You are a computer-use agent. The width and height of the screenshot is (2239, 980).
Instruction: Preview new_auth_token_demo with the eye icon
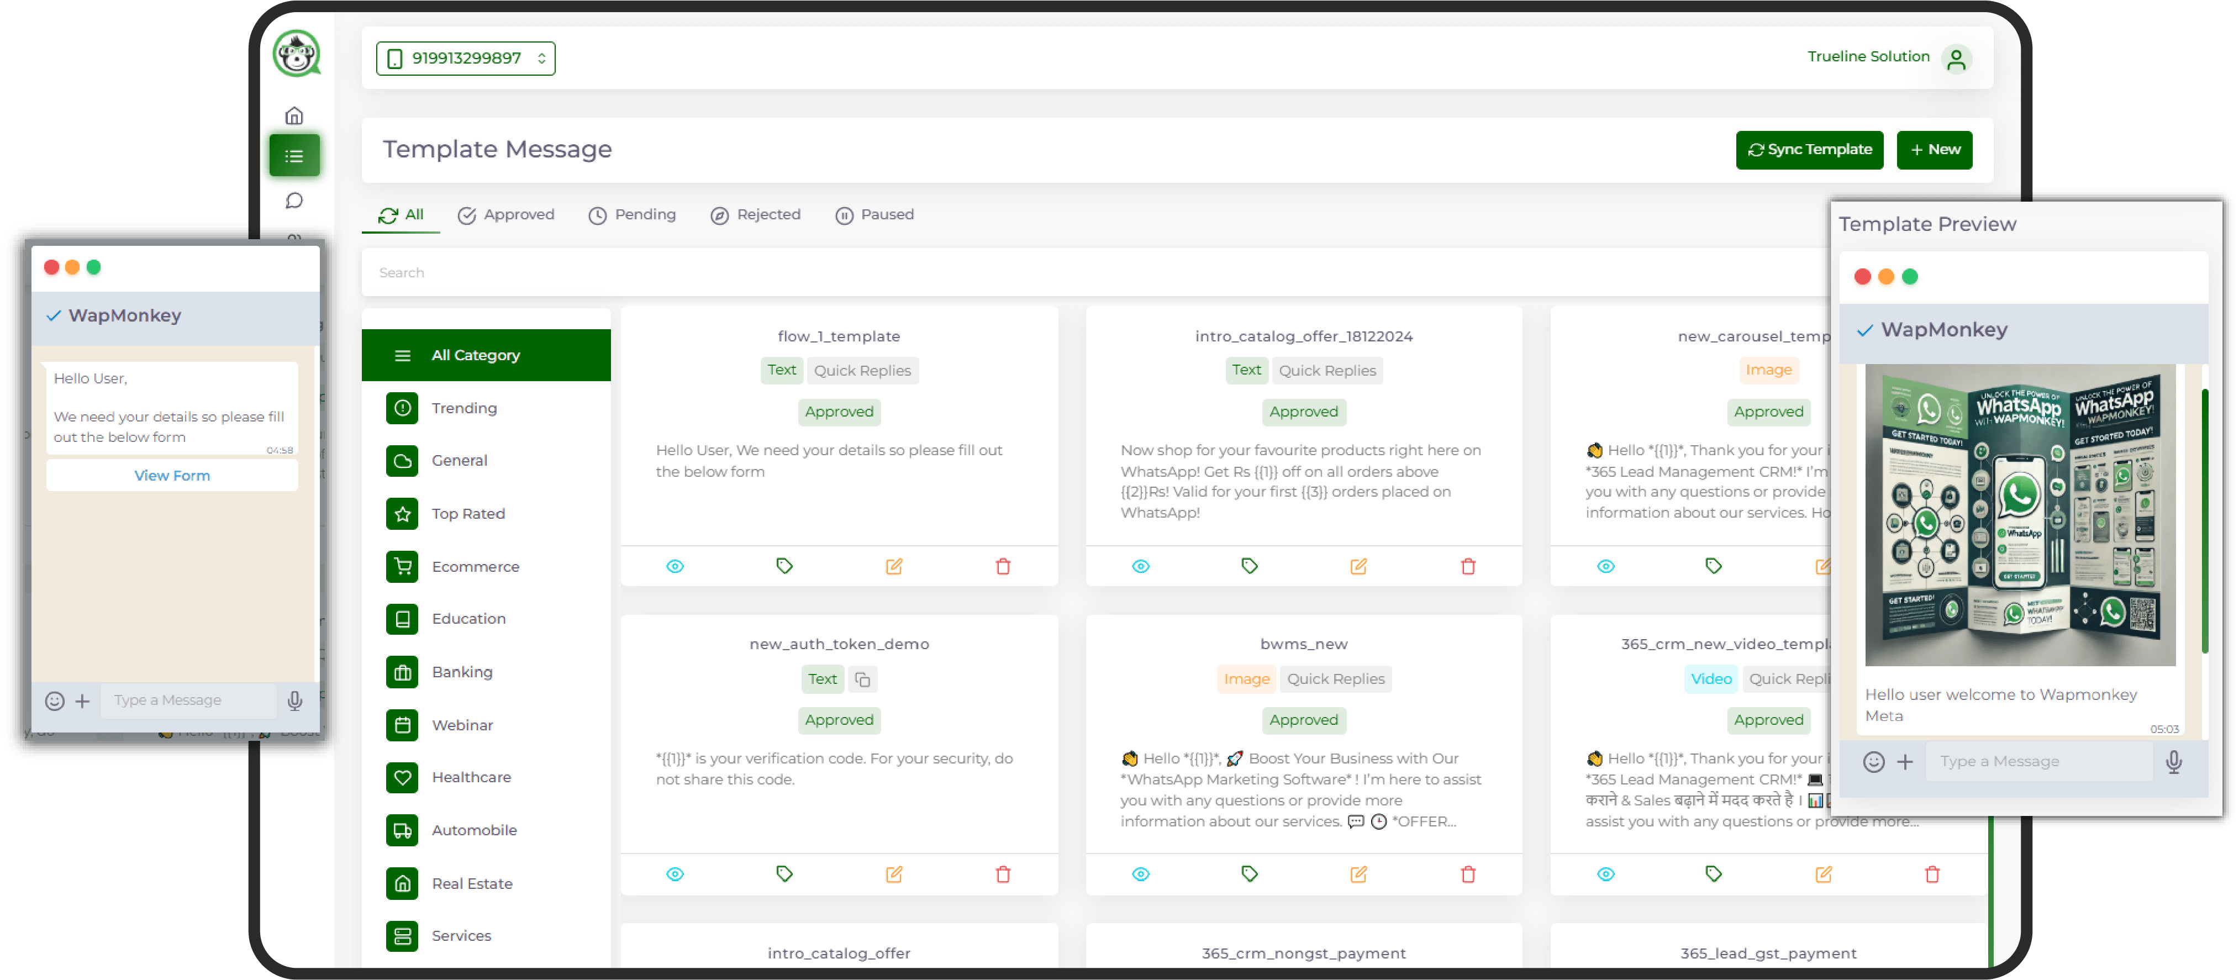[x=676, y=874]
